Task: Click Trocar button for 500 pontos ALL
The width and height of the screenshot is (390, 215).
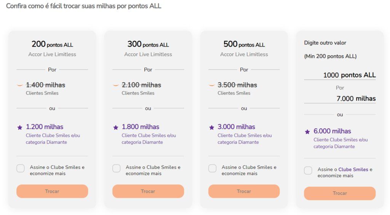Action: pos(244,191)
